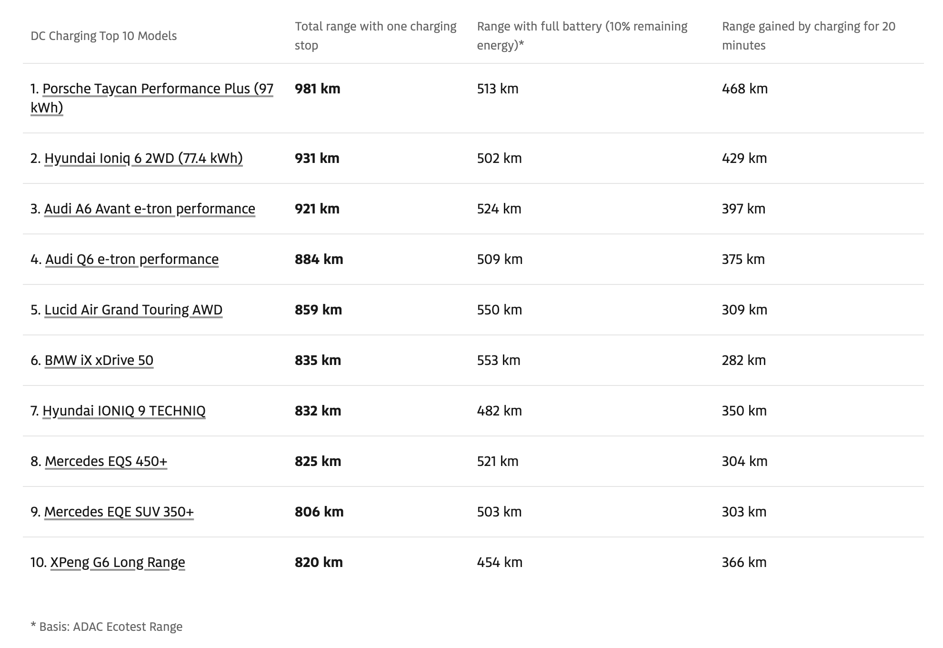Click the Audi A6 Avant e-tron performance link
Screen dimensions: 943x648
[150, 209]
